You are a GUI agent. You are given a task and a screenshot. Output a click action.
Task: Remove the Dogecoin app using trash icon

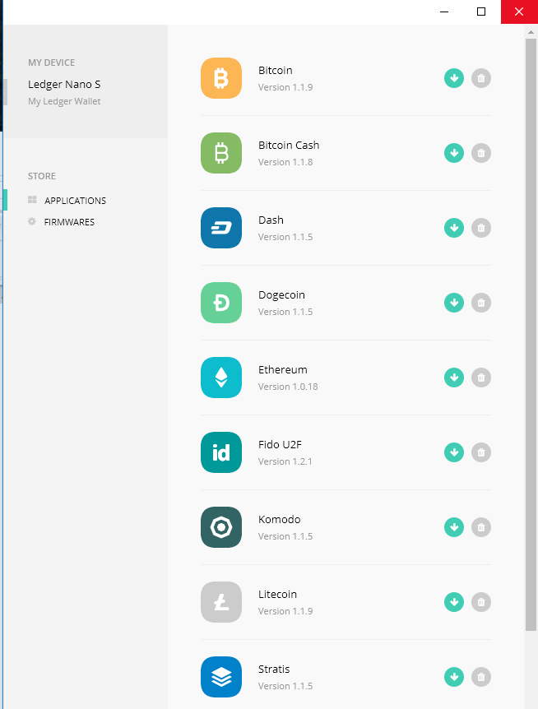tap(481, 303)
